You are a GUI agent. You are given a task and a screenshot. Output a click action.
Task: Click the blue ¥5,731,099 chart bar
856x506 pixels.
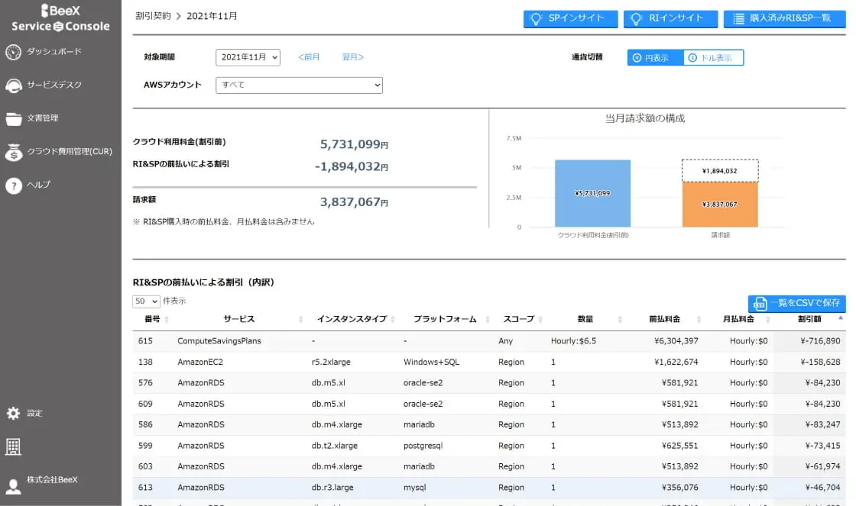point(593,194)
